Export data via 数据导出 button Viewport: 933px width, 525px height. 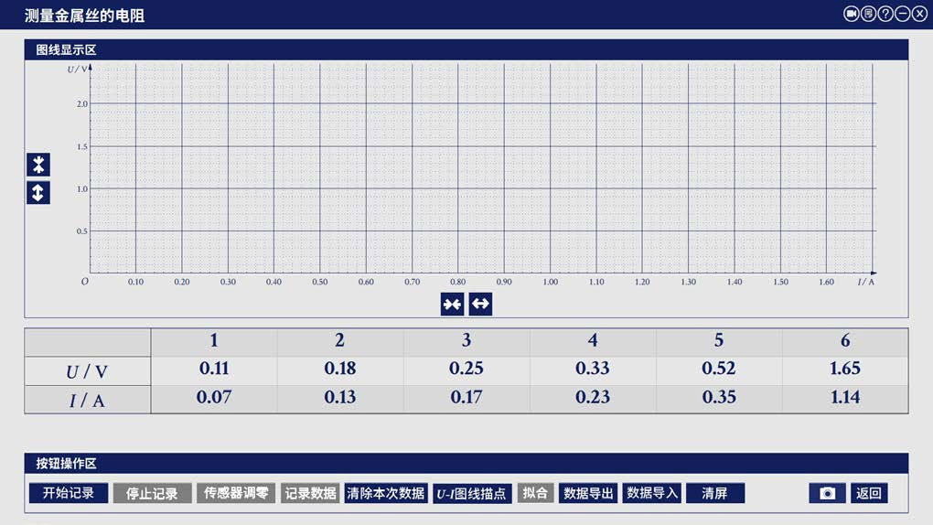click(588, 493)
